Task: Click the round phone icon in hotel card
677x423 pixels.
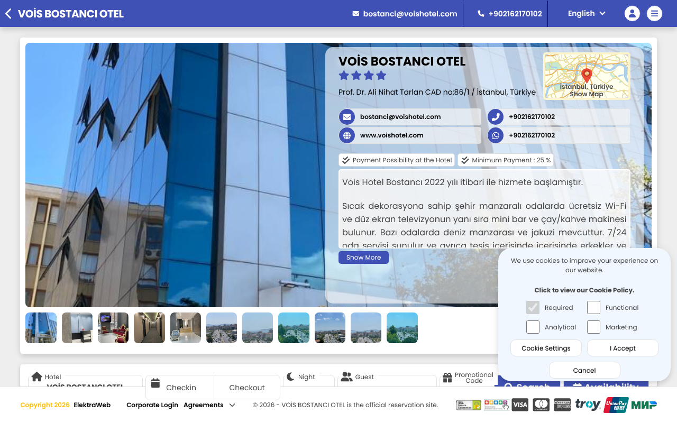Action: pos(496,117)
